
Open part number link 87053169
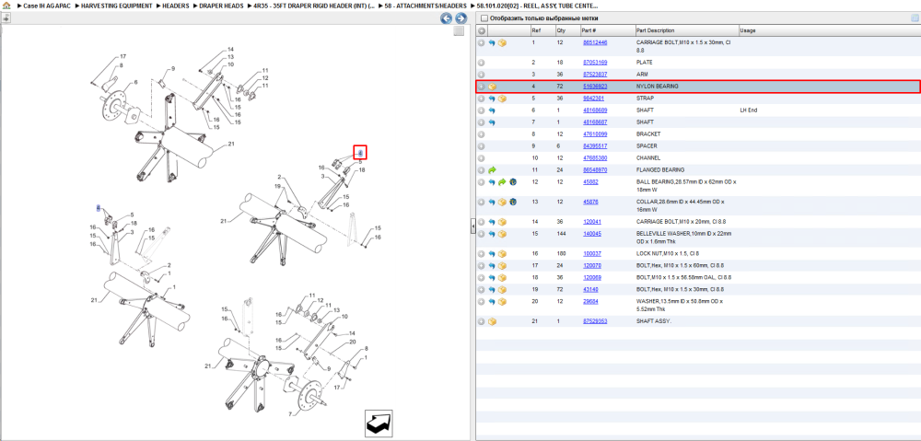[x=594, y=63]
